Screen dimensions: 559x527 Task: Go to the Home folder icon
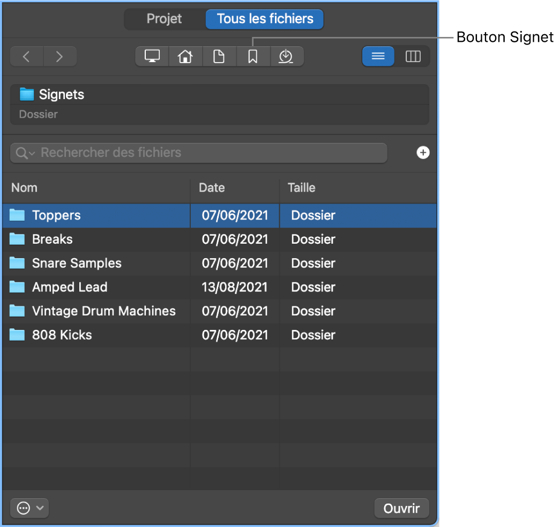(185, 56)
